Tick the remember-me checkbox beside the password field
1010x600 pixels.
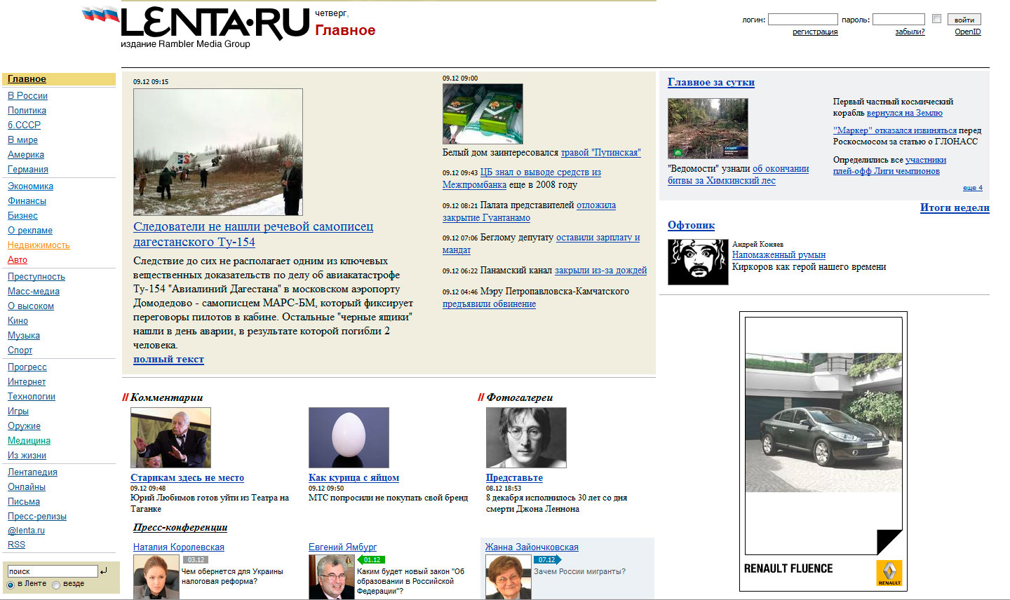click(936, 19)
